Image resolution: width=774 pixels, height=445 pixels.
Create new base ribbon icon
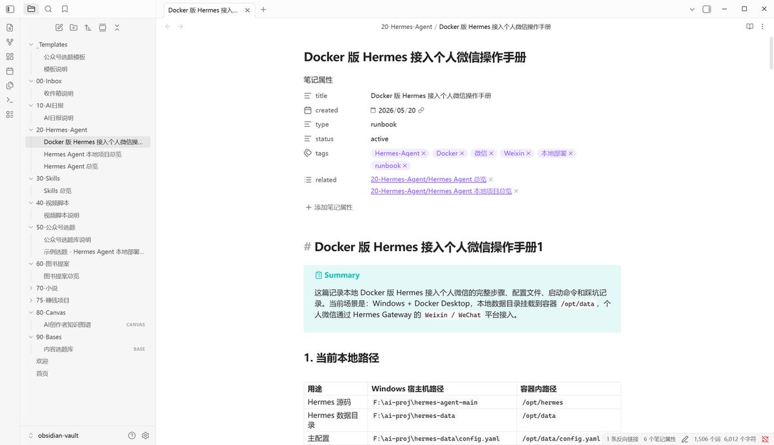pyautogui.click(x=10, y=115)
